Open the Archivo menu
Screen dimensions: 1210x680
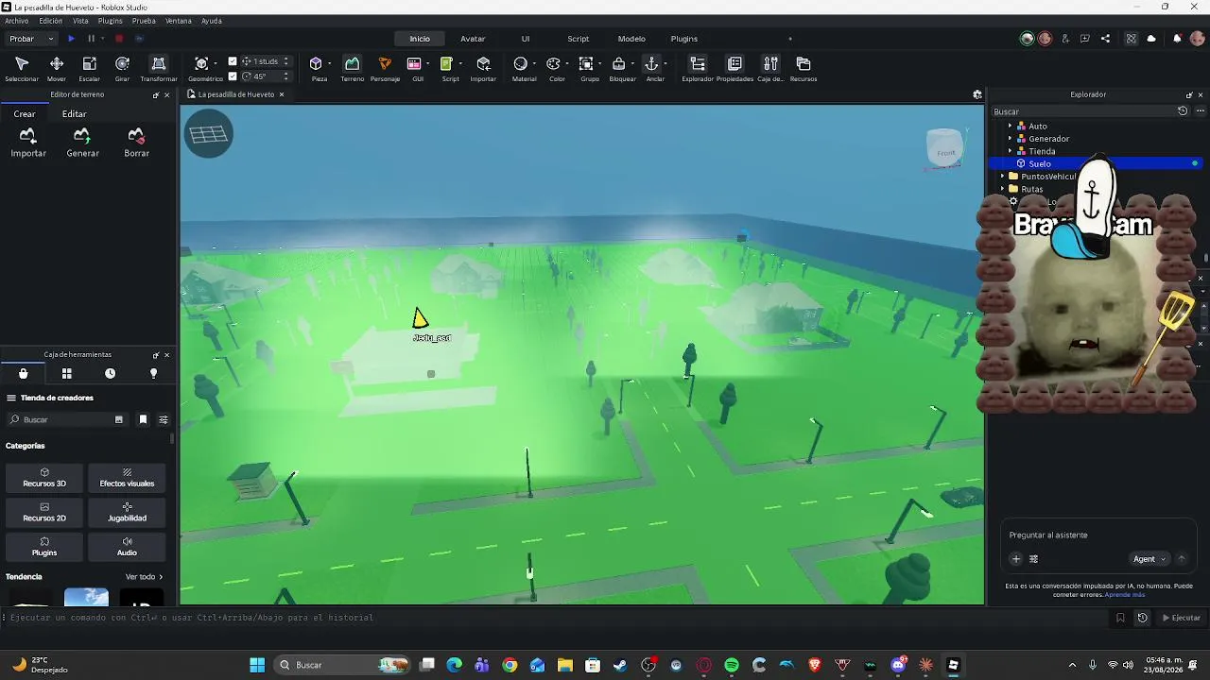point(17,21)
